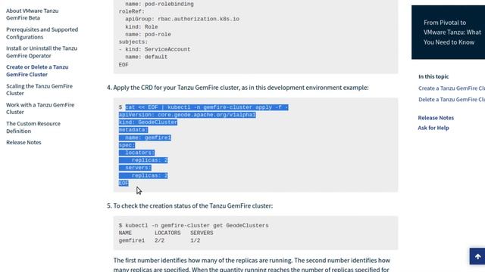
Task: Click the gemfire1 status output row
Action: coord(159,240)
